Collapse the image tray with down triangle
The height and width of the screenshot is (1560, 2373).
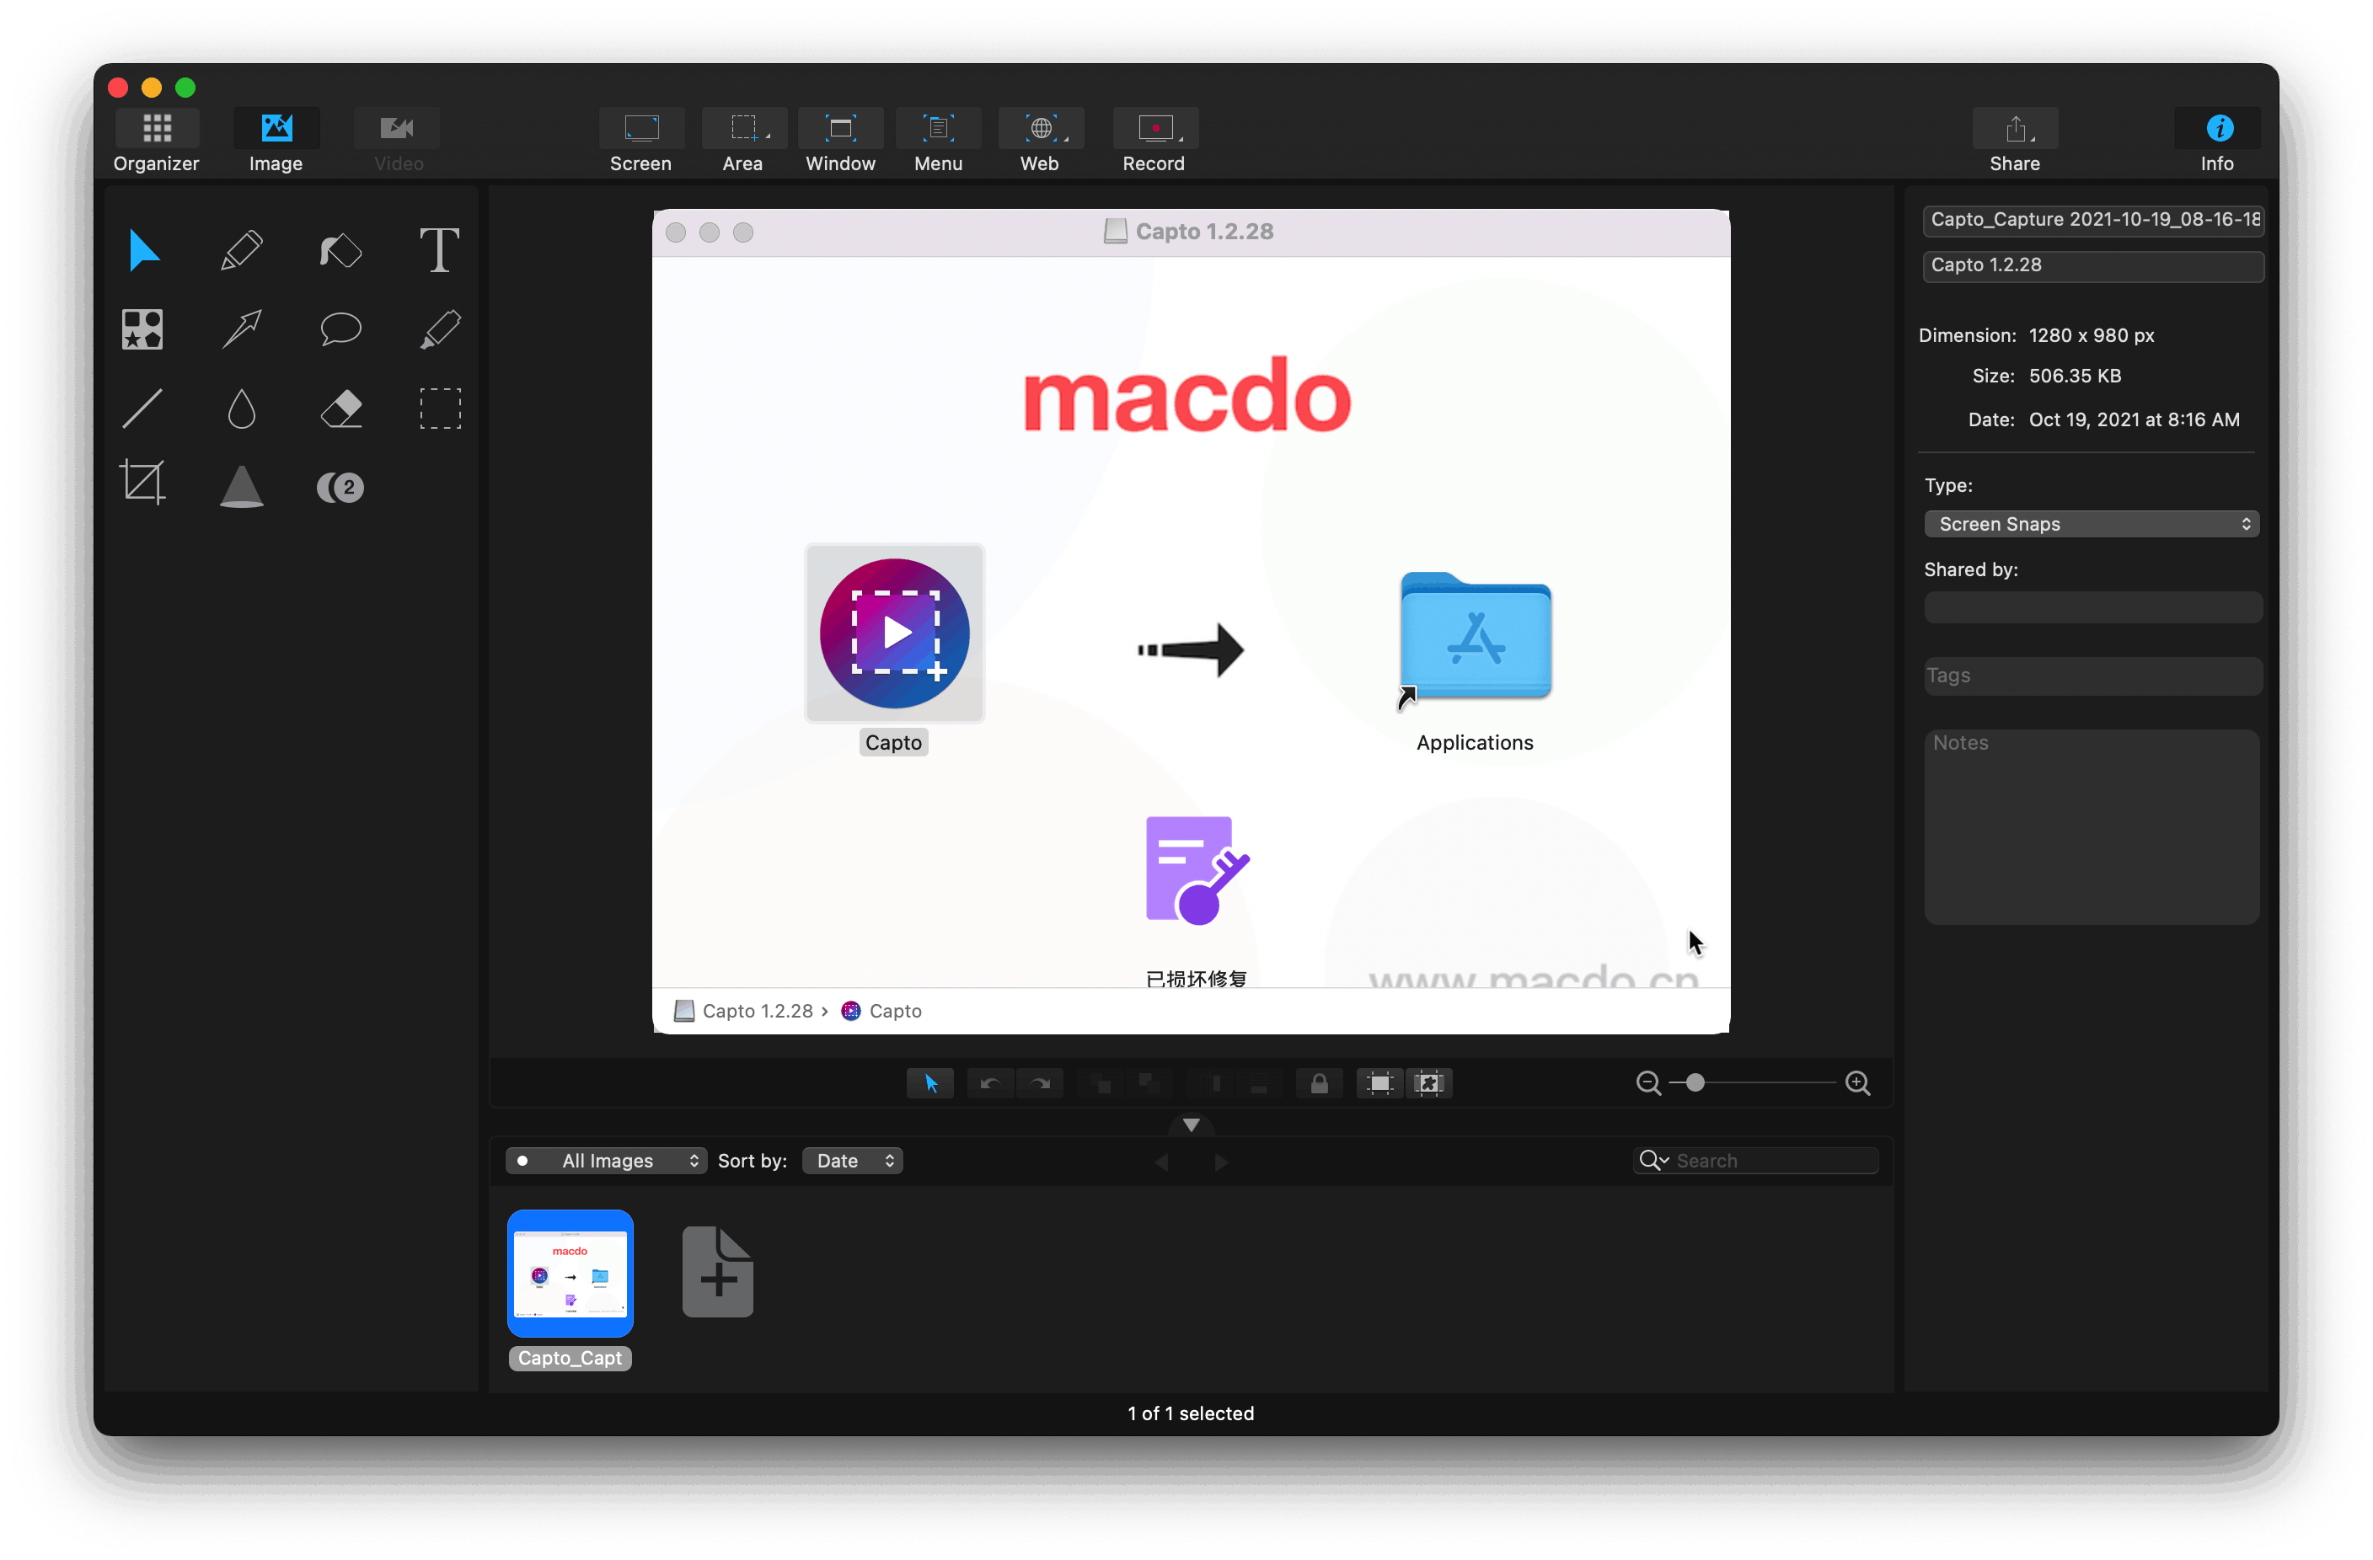coord(1191,1125)
